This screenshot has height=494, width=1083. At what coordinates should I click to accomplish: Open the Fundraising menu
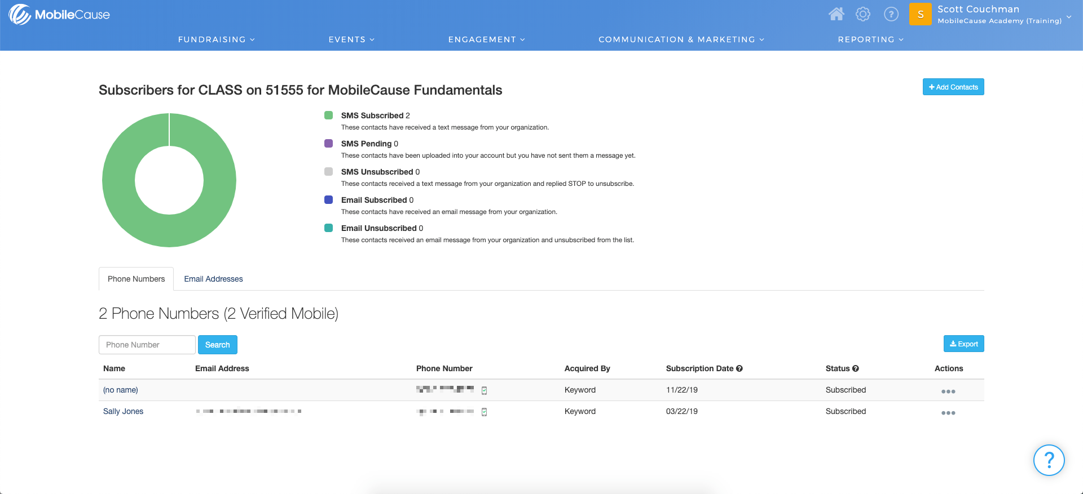[217, 39]
